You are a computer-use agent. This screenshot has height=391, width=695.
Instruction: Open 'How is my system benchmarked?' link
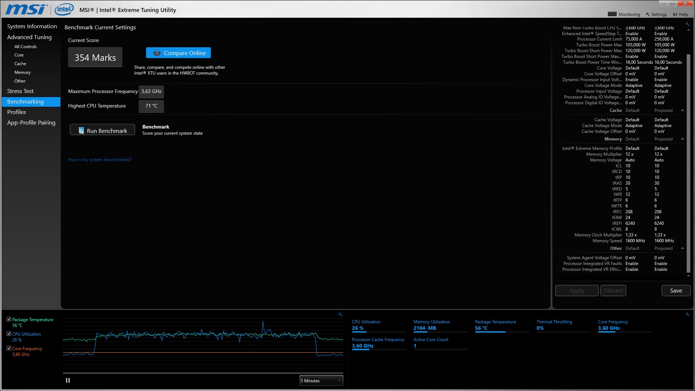pos(100,160)
